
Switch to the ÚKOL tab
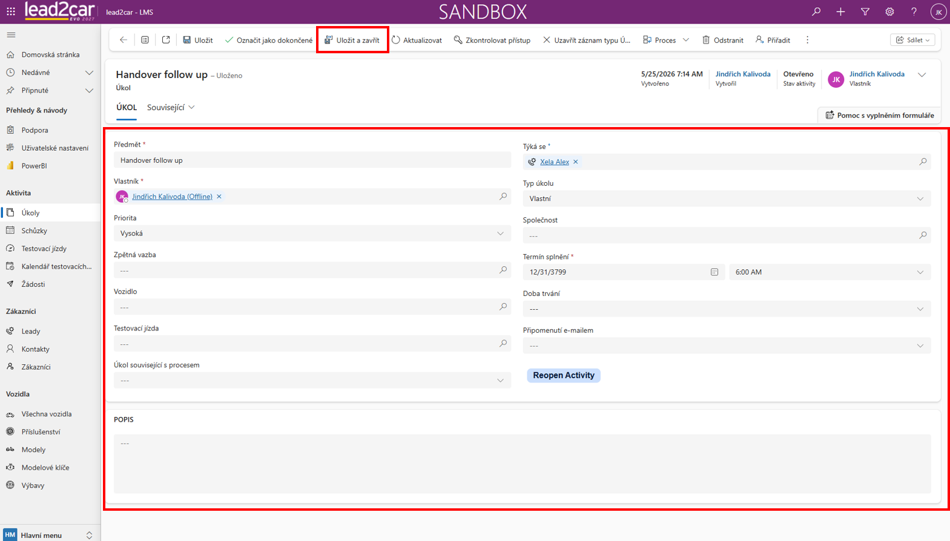(x=127, y=108)
